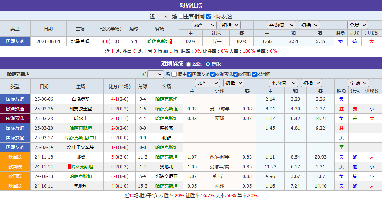Image resolution: width=382 pixels, height=199 pixels.
Task: Open the 近 1 场 match count dropdown
Action: [x=163, y=17]
